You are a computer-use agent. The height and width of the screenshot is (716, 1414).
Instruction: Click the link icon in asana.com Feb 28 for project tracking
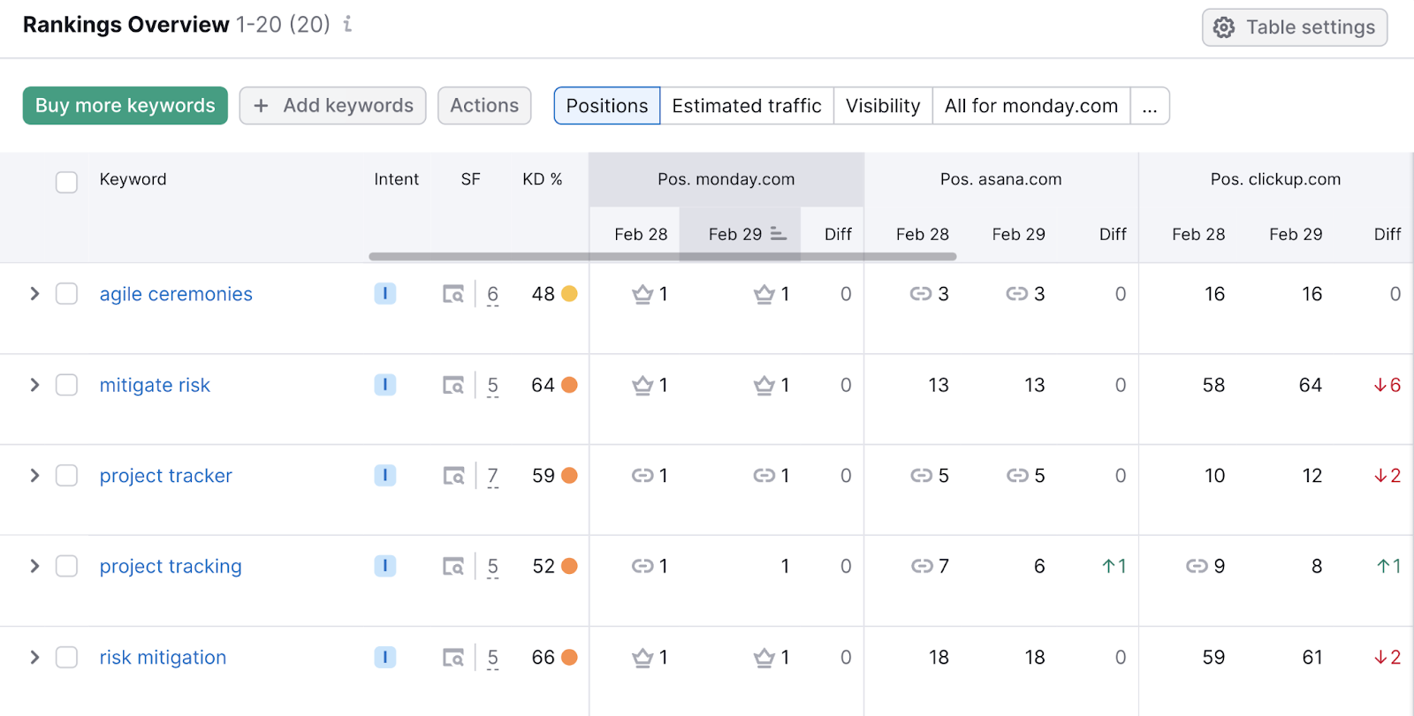tap(921, 566)
